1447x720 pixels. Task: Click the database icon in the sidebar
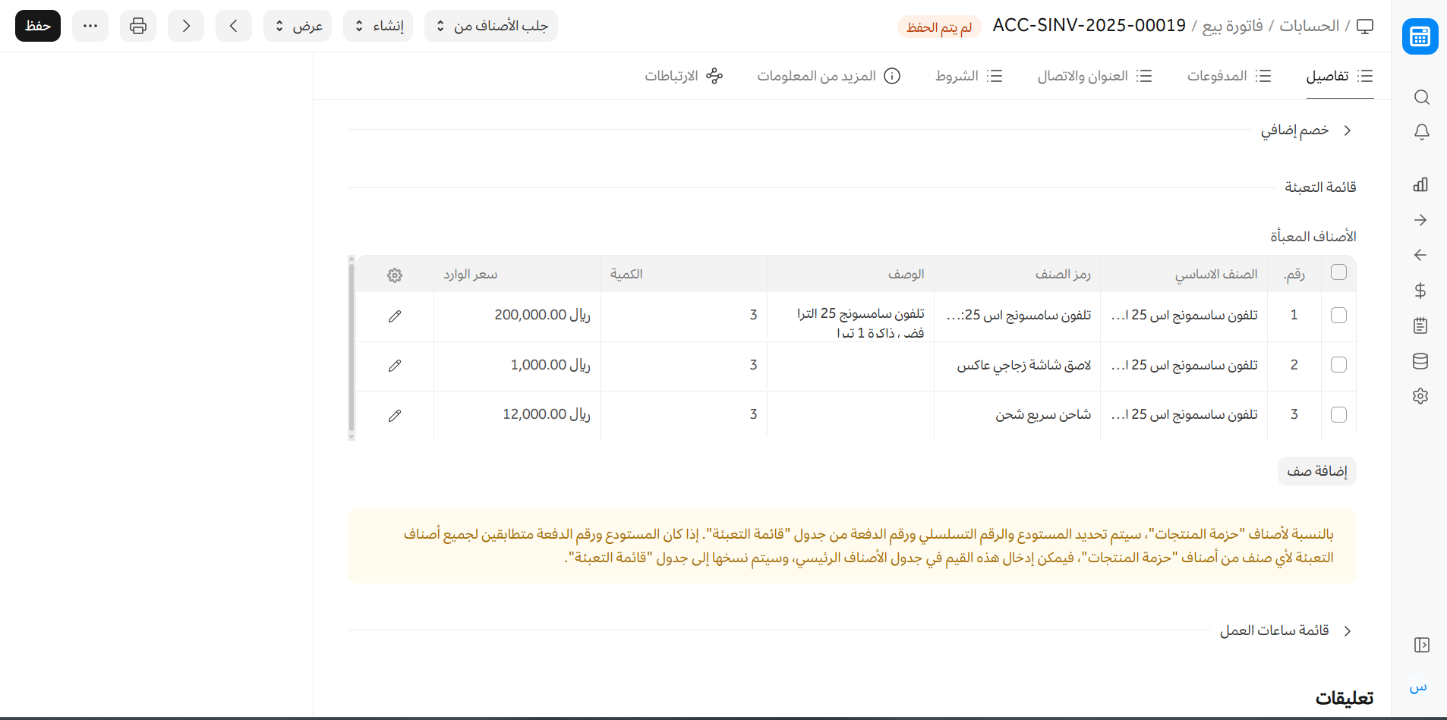(x=1420, y=361)
